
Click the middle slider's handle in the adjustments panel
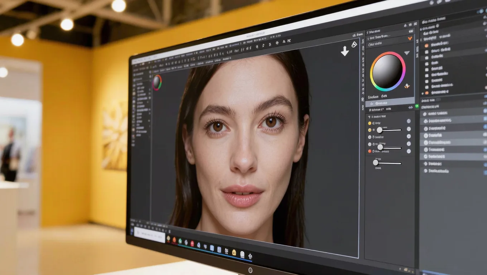point(380,147)
